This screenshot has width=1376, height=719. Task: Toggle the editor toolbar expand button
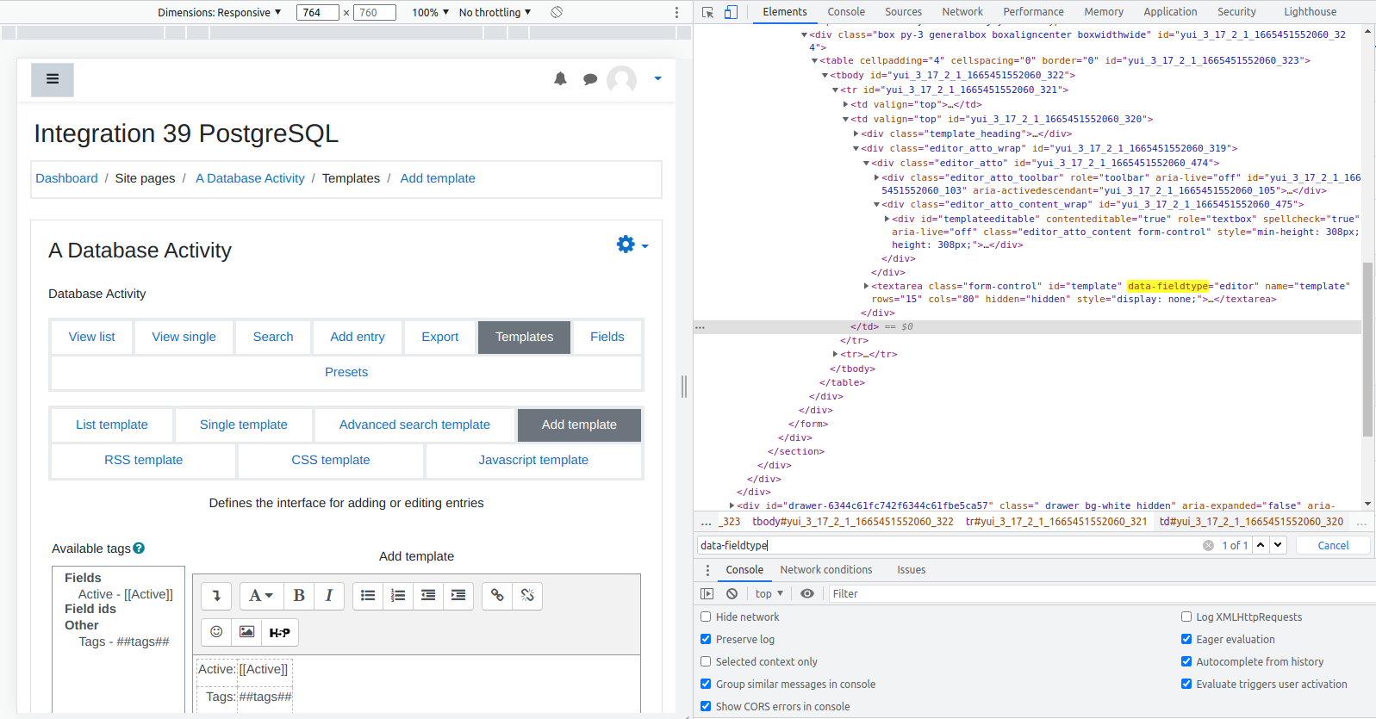216,595
